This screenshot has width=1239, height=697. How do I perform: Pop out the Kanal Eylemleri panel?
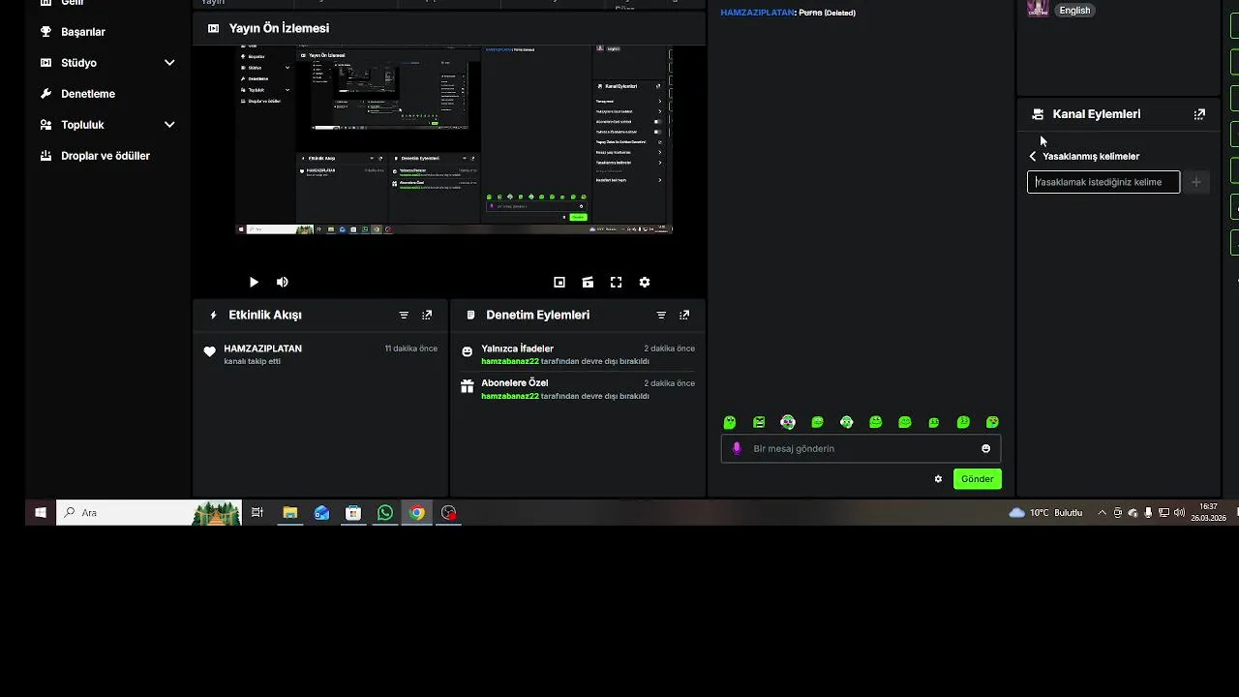click(x=1199, y=114)
